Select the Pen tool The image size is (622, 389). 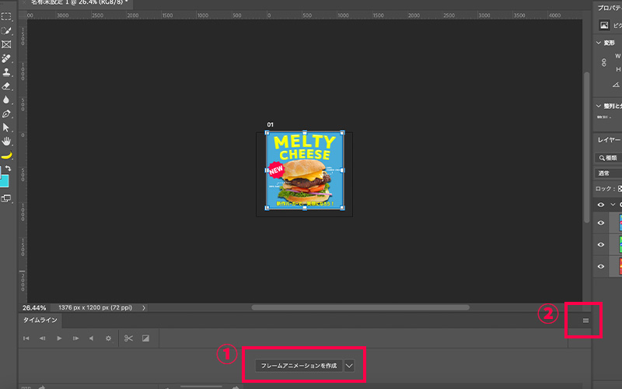click(x=7, y=114)
